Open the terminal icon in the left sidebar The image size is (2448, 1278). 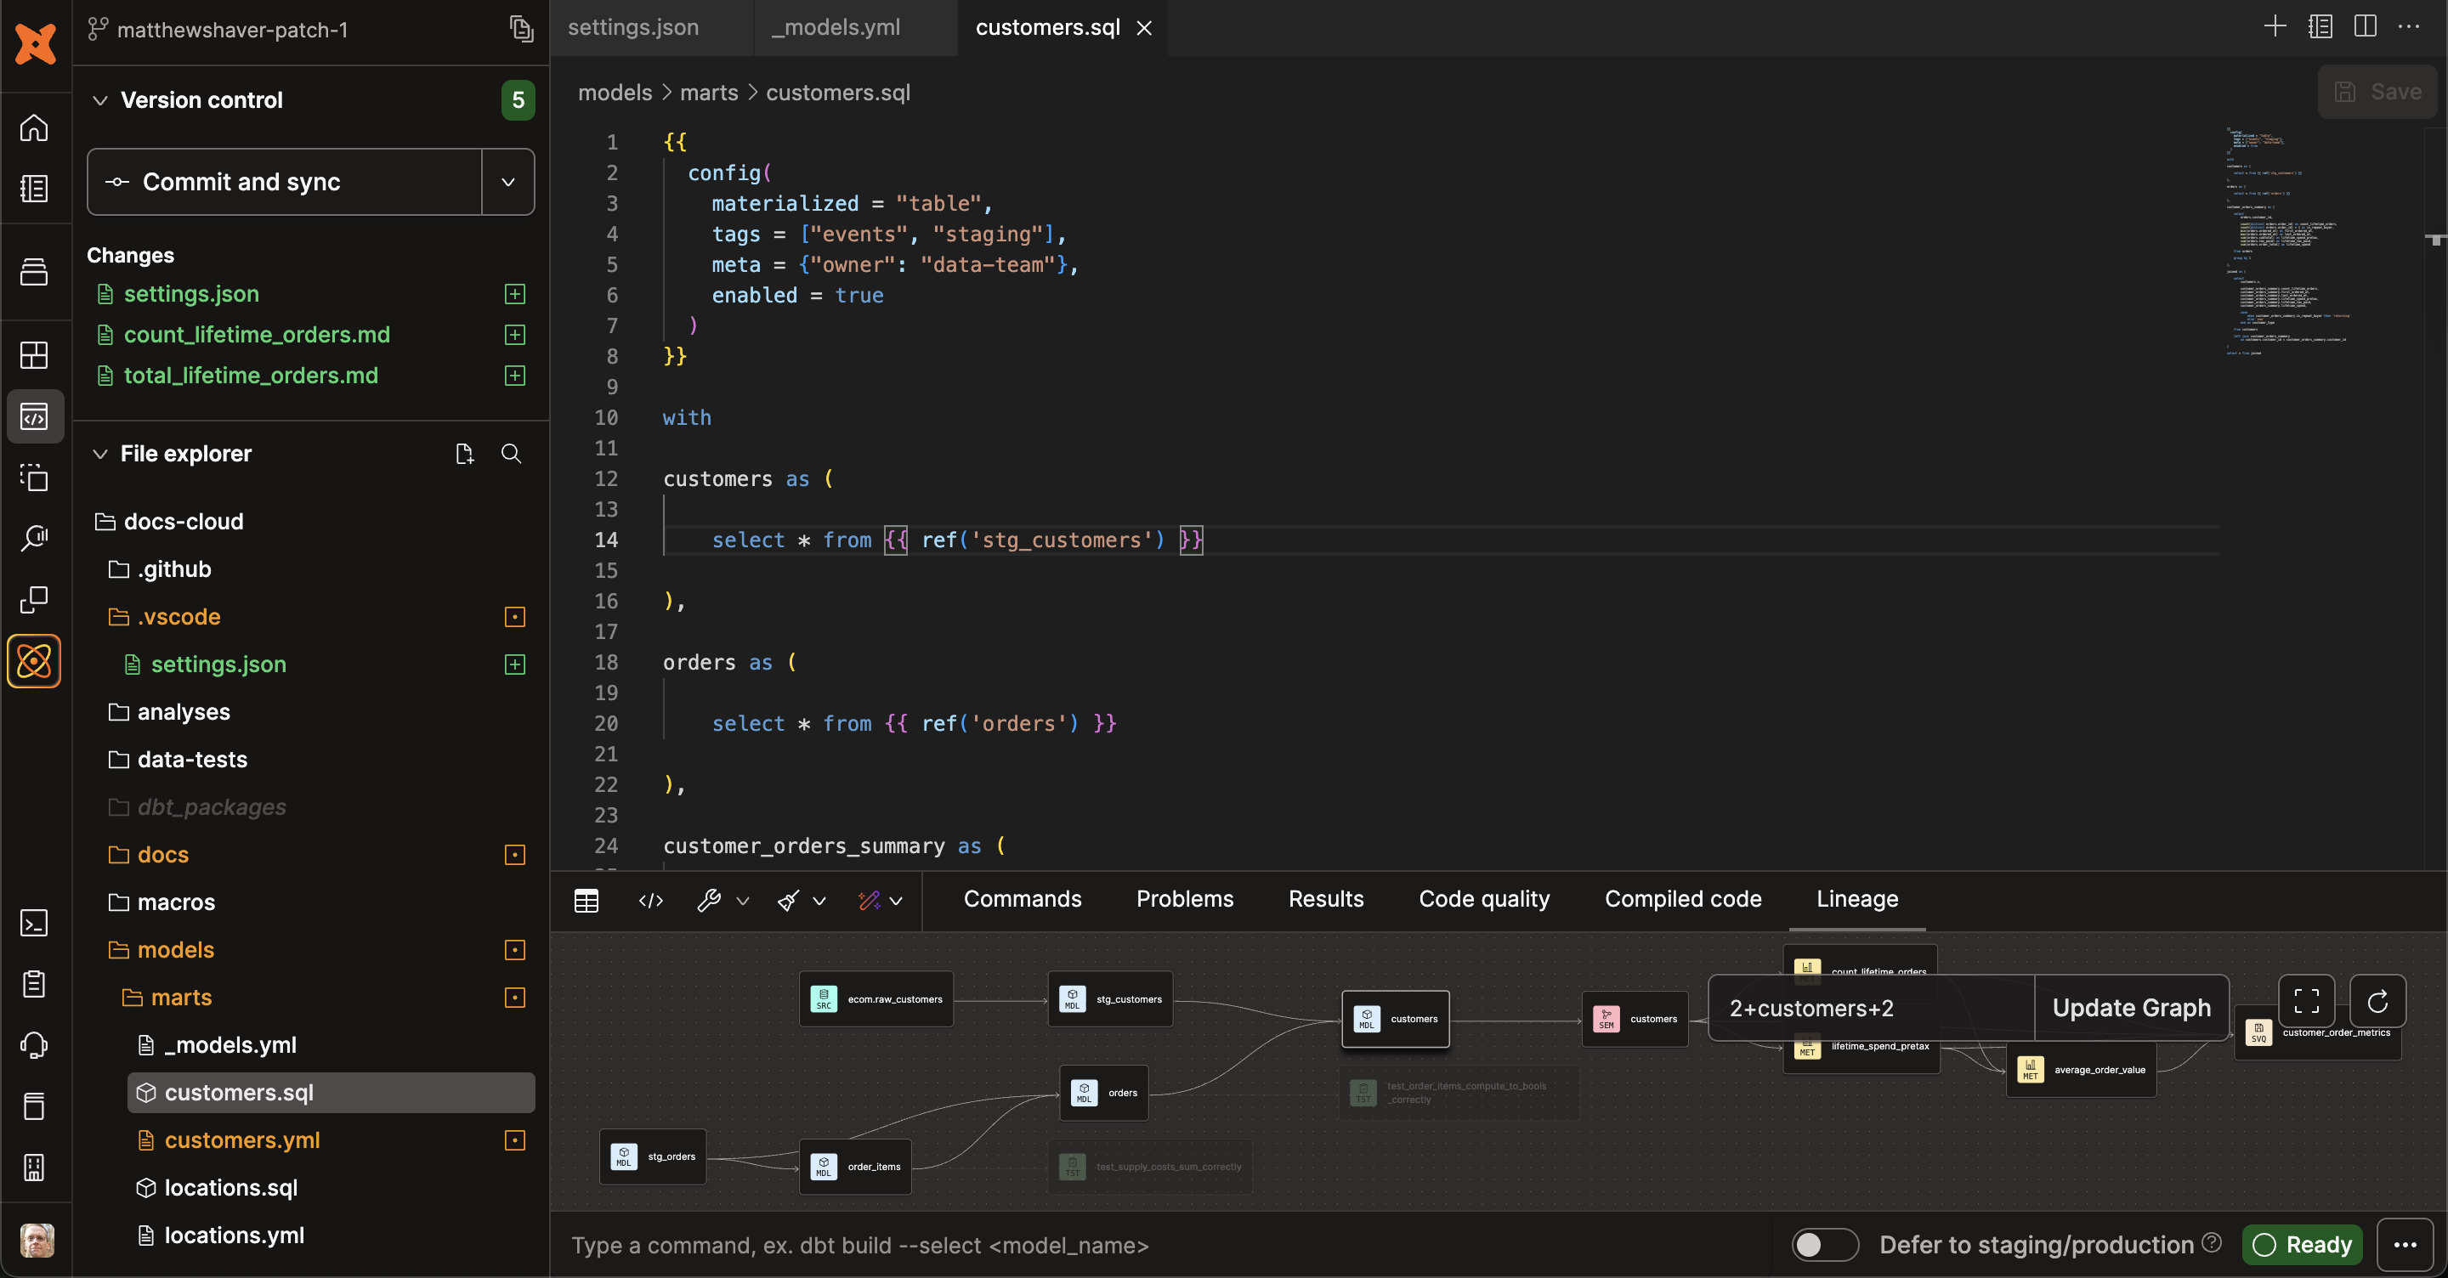coord(34,923)
